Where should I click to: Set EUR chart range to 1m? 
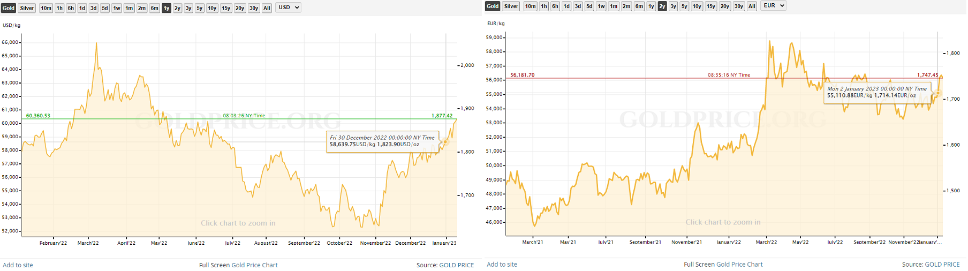(x=614, y=6)
